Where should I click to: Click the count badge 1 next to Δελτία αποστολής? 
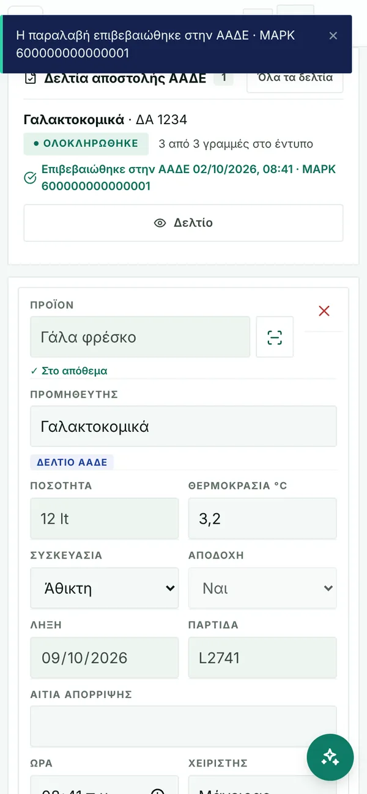(223, 78)
